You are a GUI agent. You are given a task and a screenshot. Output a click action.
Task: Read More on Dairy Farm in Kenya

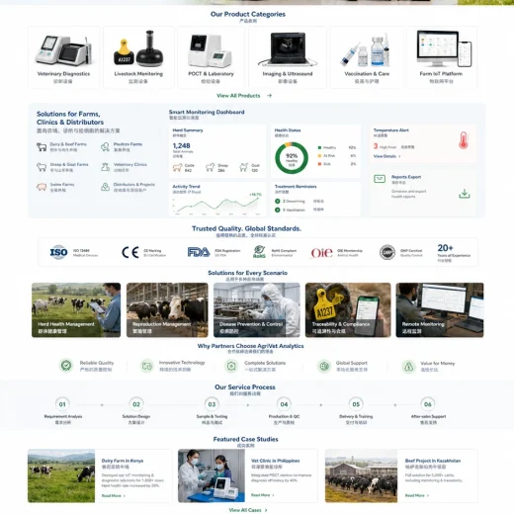tap(114, 495)
